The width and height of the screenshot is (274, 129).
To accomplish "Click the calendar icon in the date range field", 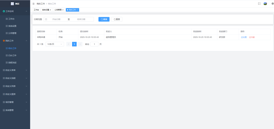I will 46,19.
